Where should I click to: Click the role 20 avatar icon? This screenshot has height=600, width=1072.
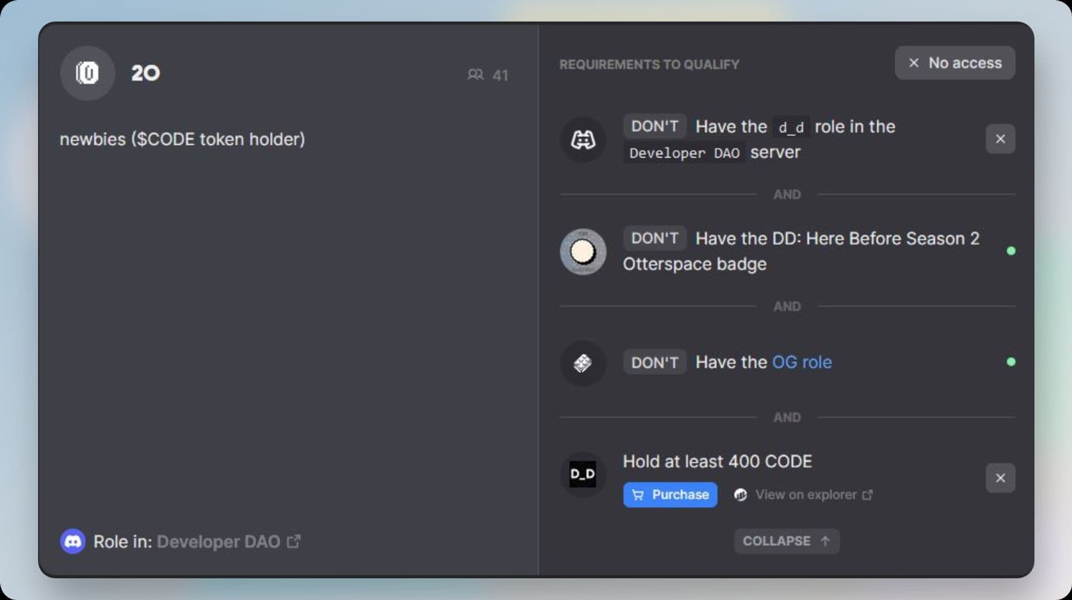click(x=87, y=73)
